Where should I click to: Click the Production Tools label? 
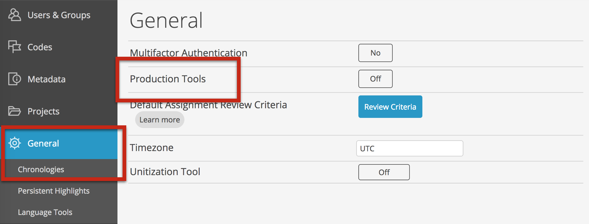tap(168, 79)
